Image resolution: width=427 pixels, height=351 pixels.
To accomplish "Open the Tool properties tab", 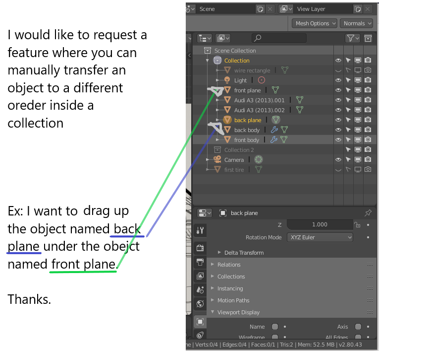I will 200,231.
